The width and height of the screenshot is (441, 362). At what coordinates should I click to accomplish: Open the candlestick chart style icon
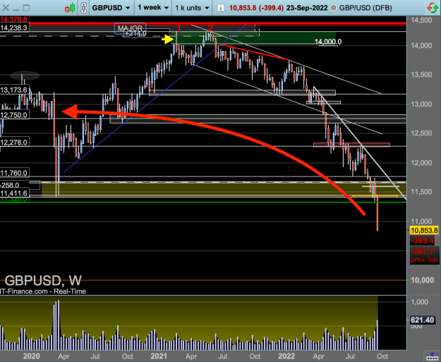(x=70, y=8)
